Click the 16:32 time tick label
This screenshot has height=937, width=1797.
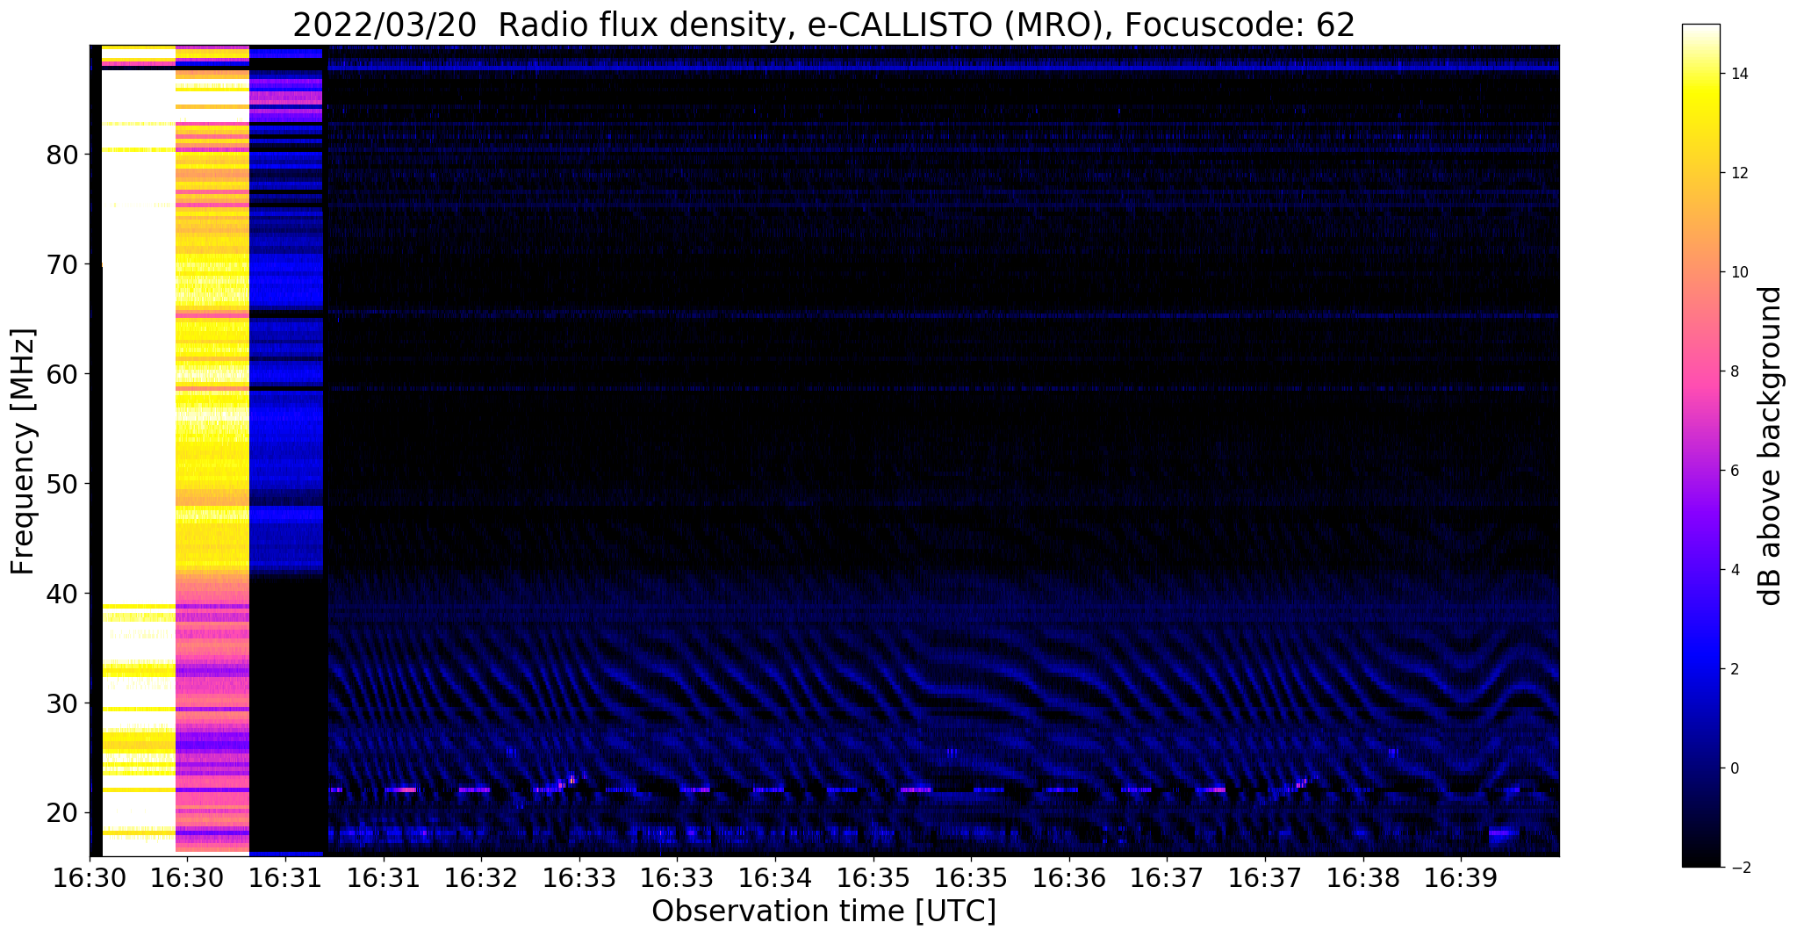coord(481,878)
